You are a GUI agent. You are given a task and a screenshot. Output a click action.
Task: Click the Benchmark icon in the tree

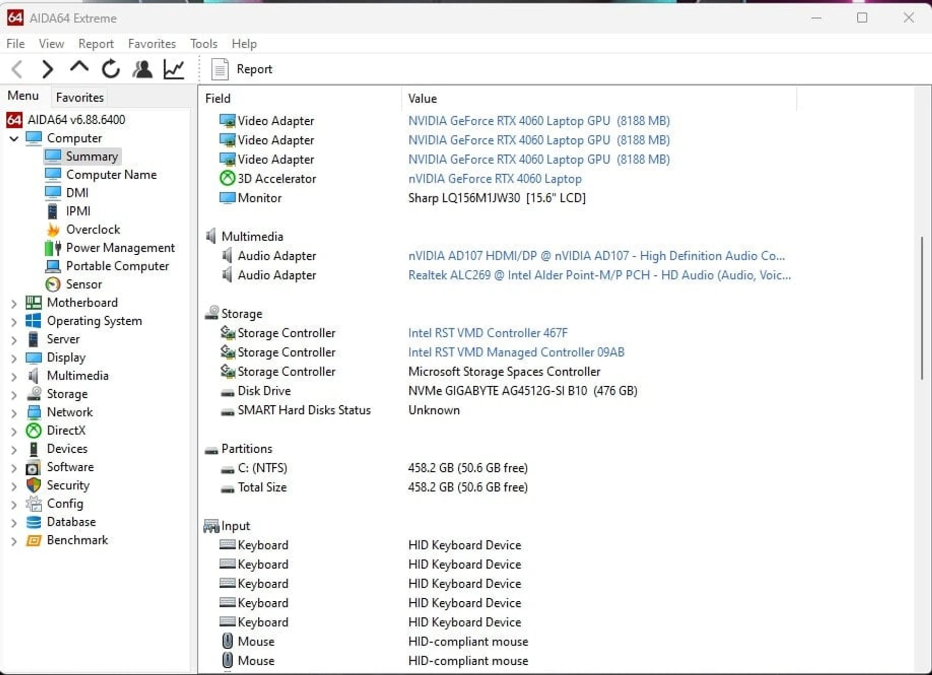pos(33,540)
